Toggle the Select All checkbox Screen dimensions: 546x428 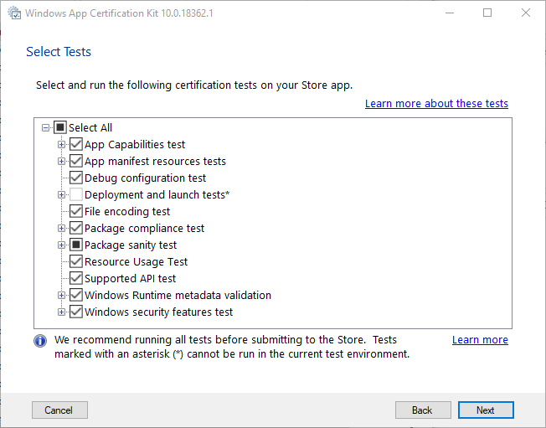(60, 127)
